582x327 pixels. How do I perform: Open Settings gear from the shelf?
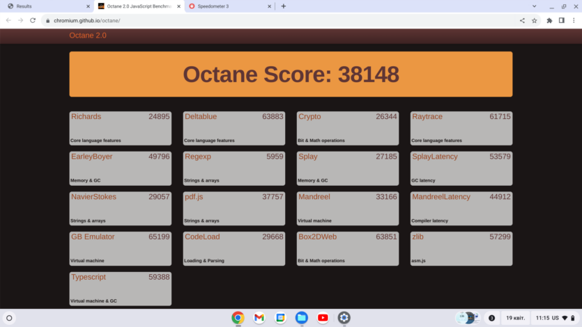pos(344,318)
